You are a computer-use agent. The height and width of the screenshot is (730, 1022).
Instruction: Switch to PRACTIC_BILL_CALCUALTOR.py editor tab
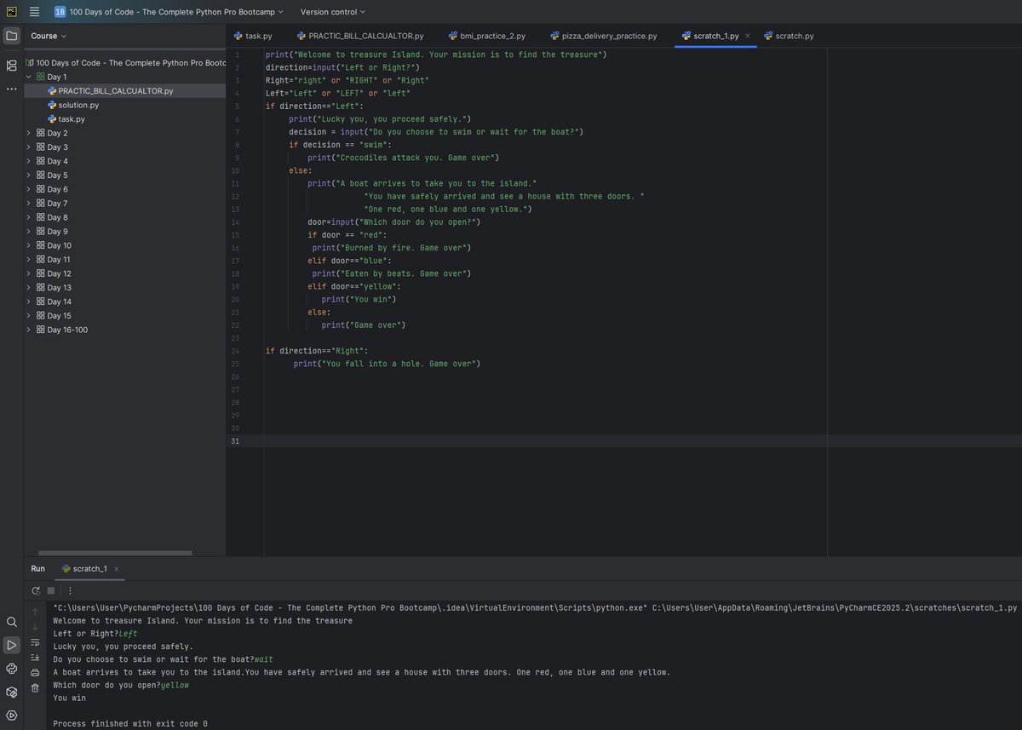pyautogui.click(x=360, y=36)
